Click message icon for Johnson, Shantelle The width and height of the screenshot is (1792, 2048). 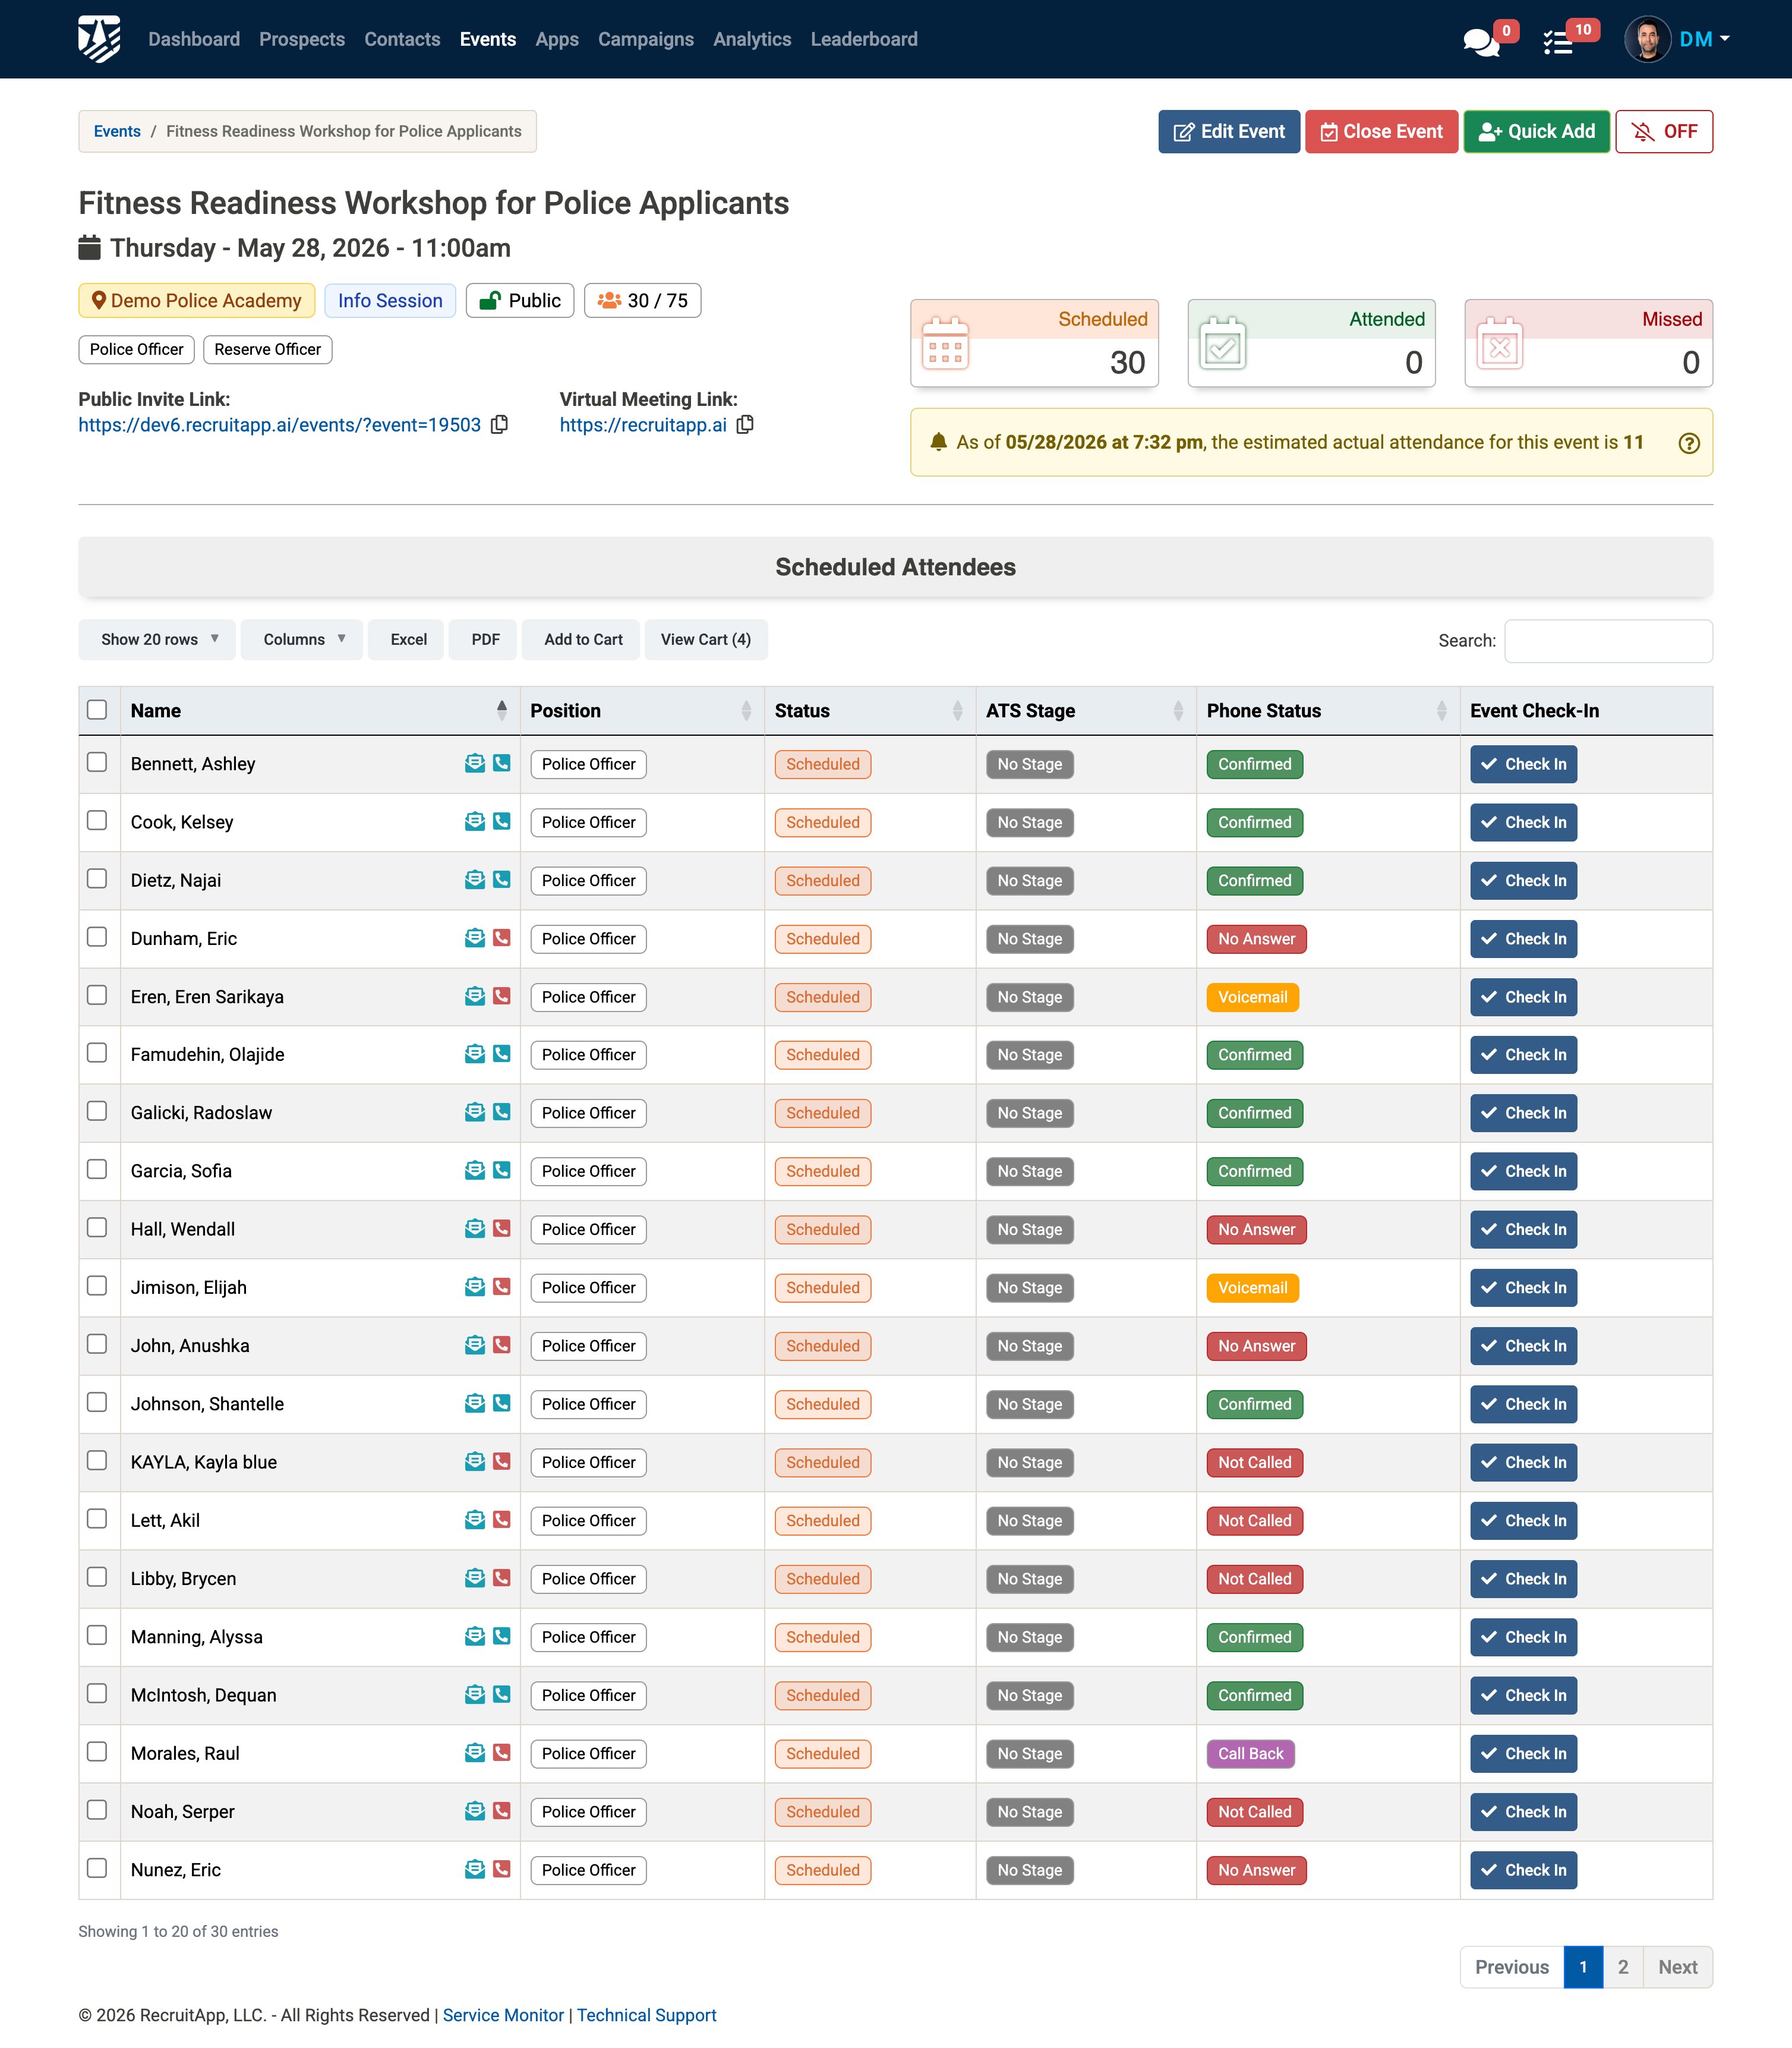pyautogui.click(x=475, y=1403)
